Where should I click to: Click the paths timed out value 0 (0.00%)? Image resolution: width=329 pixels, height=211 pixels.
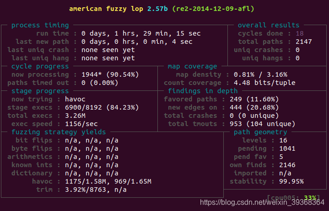point(100,83)
